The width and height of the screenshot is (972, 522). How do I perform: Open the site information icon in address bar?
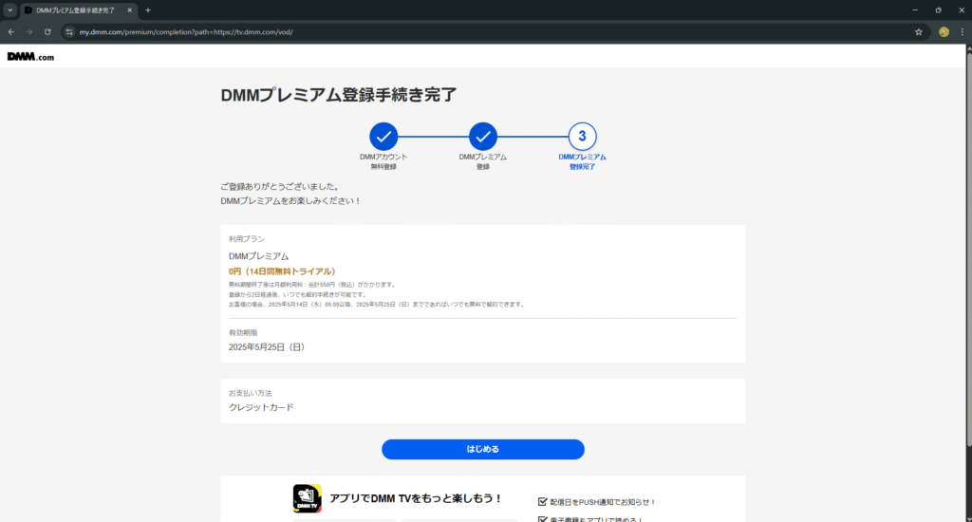(69, 32)
